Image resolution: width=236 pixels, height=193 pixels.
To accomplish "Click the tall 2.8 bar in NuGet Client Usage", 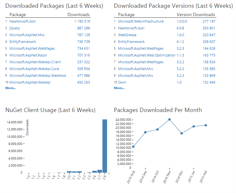I will click(x=105, y=146).
